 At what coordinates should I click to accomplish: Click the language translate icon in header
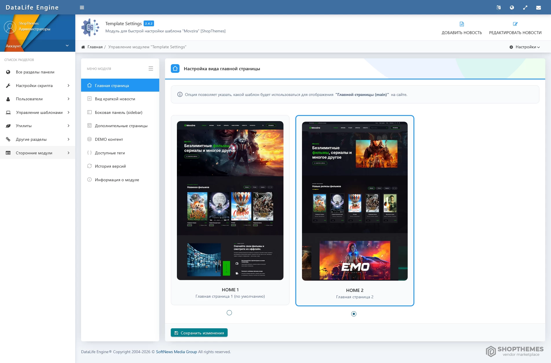[x=498, y=8]
